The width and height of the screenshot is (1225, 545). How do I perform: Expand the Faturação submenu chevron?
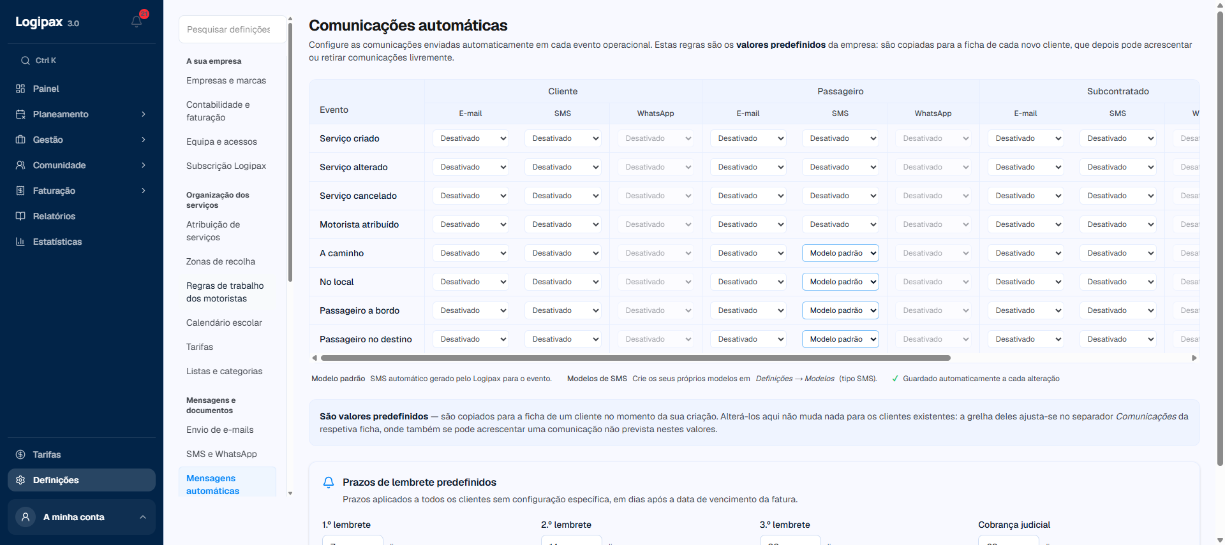pos(143,191)
